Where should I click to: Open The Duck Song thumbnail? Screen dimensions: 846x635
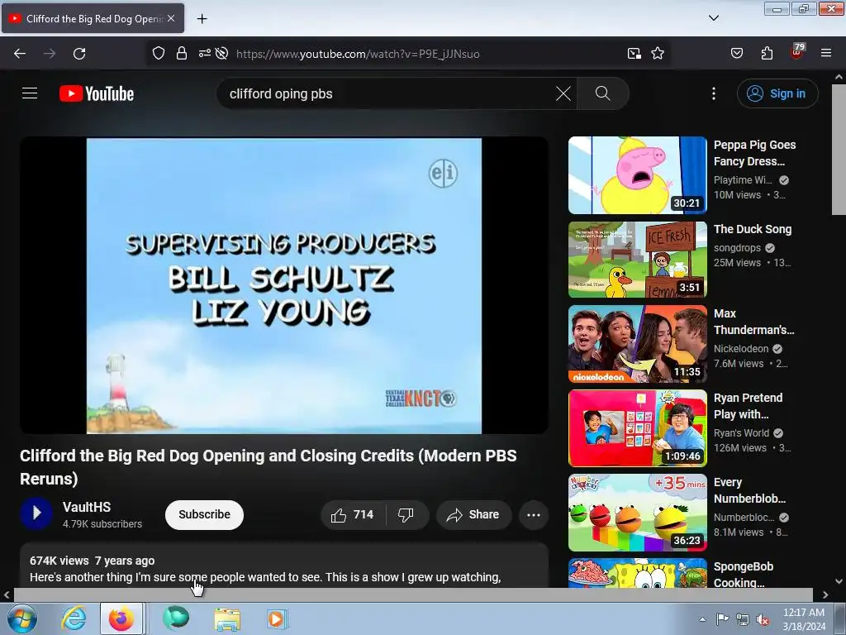tap(637, 259)
